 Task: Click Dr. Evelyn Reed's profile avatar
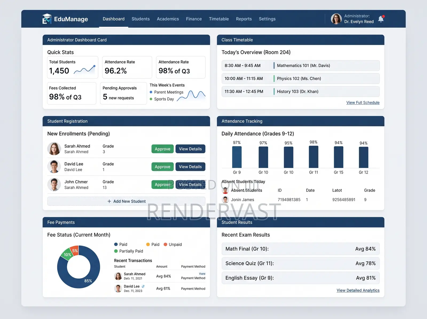336,19
